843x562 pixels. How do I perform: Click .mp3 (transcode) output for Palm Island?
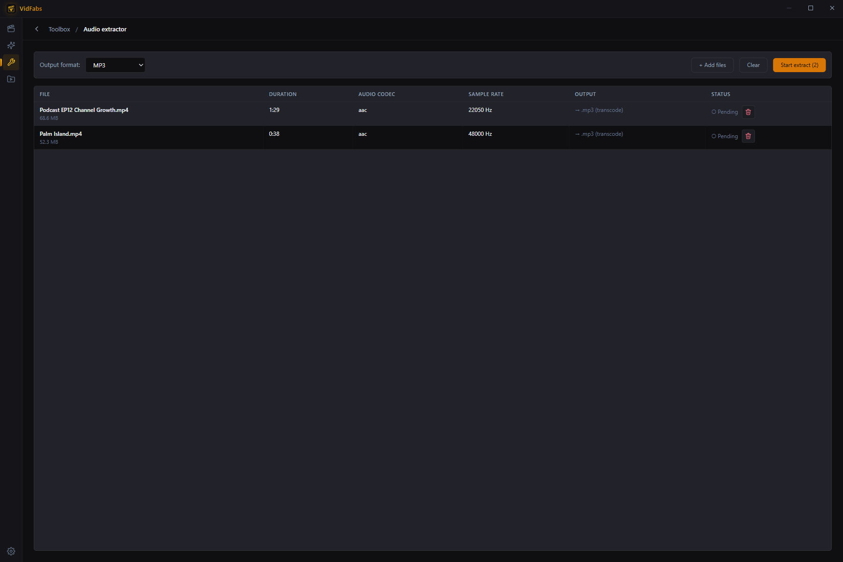pyautogui.click(x=599, y=134)
